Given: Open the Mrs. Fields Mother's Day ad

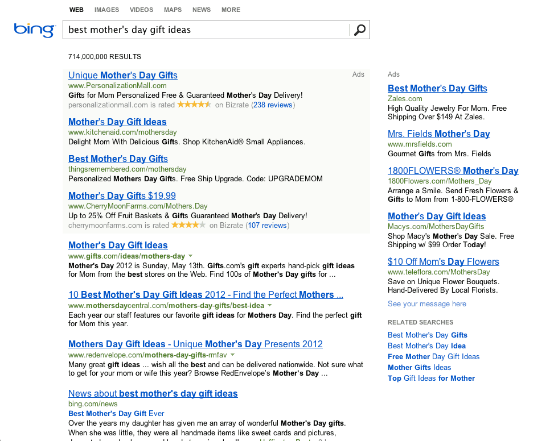Looking at the screenshot, I should pyautogui.click(x=439, y=134).
